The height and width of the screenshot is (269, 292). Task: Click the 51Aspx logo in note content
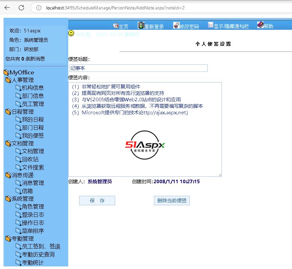point(145,145)
